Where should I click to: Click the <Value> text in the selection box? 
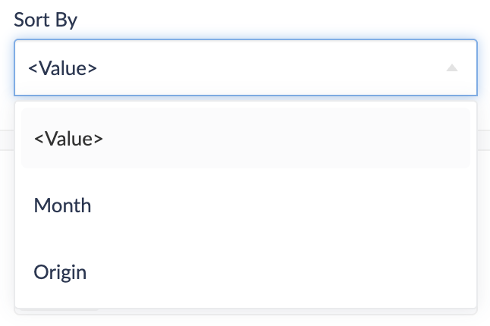(x=62, y=67)
